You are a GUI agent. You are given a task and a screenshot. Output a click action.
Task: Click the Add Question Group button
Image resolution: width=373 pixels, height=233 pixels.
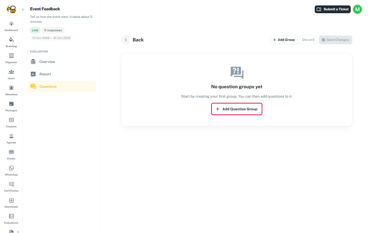pyautogui.click(x=237, y=109)
